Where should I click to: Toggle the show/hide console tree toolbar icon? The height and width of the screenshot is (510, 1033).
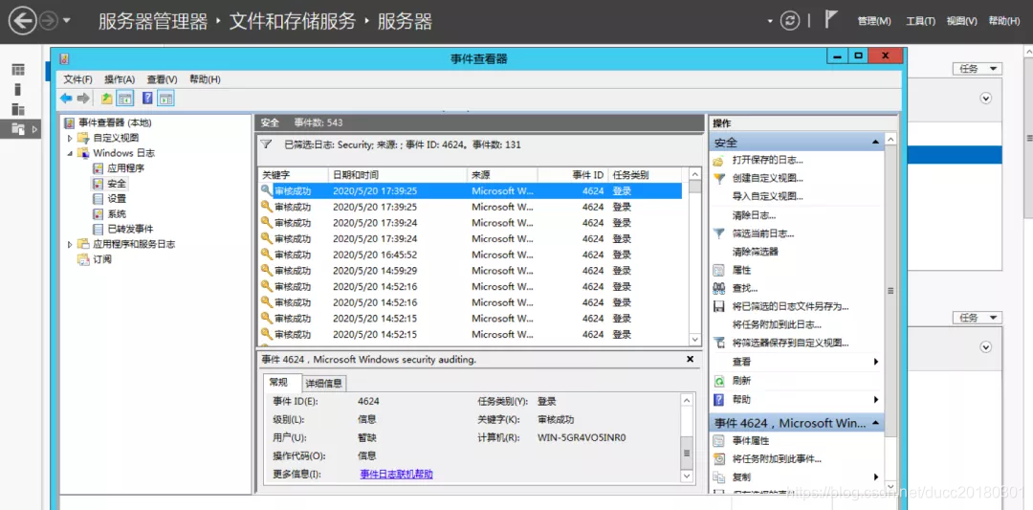point(124,99)
